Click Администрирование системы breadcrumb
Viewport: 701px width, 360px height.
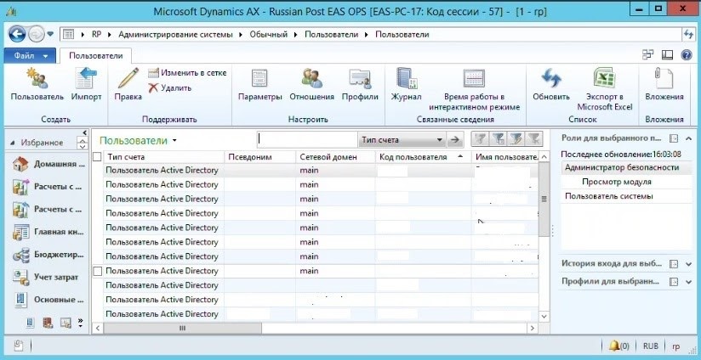pyautogui.click(x=175, y=34)
